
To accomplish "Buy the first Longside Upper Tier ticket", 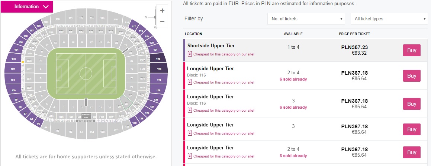I will pos(412,76).
